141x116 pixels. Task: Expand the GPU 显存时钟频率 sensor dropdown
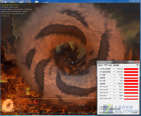tap(114, 72)
